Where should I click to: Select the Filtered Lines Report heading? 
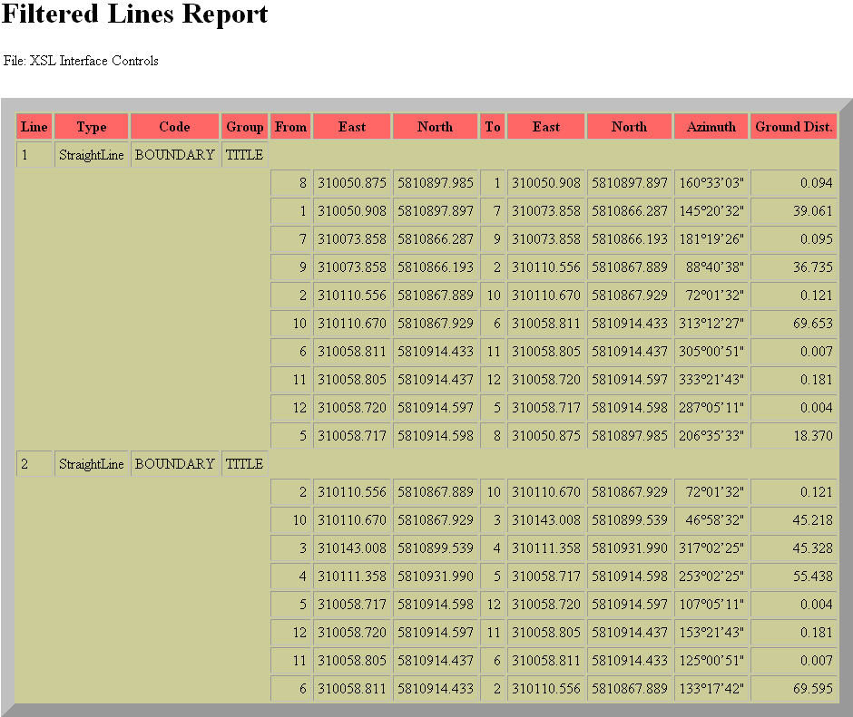(x=135, y=14)
